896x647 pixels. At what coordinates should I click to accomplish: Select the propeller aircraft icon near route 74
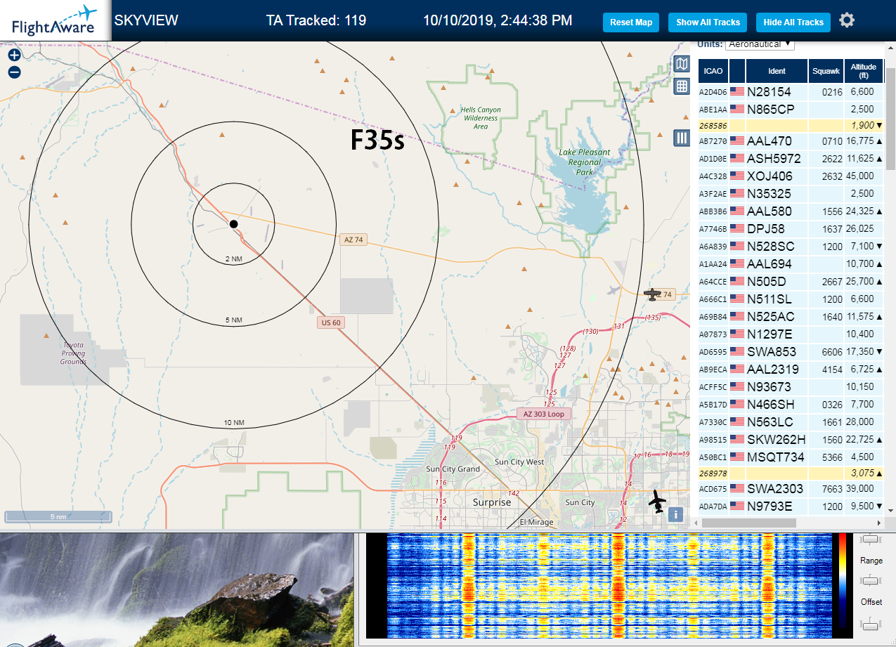[x=654, y=294]
